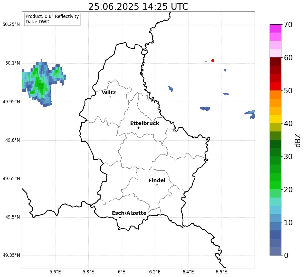The width and height of the screenshot is (304, 277).
Task: Click the Ettelbruck station cross marker
Action: [138, 128]
